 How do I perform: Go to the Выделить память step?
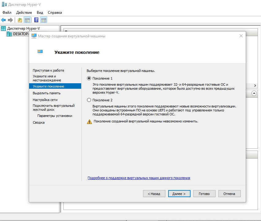click(x=47, y=93)
